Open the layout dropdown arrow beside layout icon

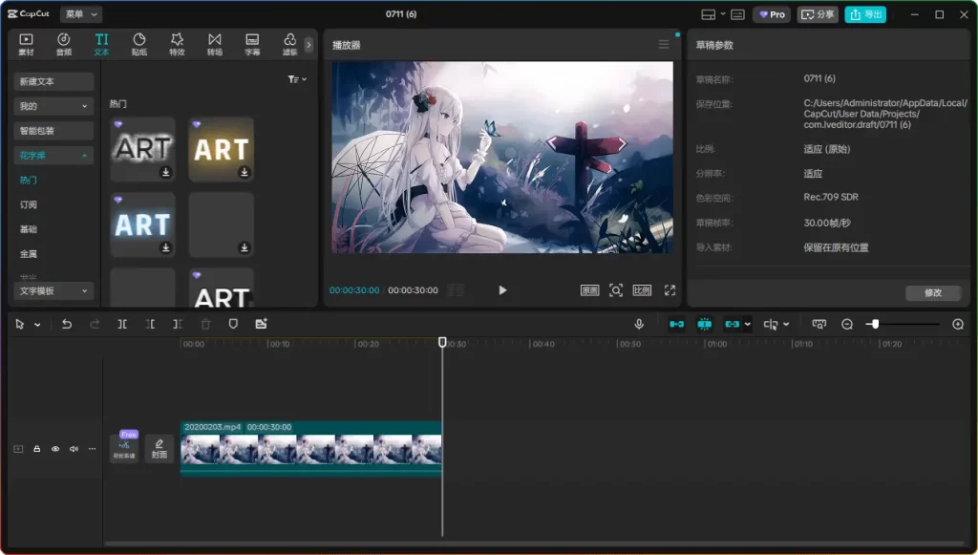[723, 13]
